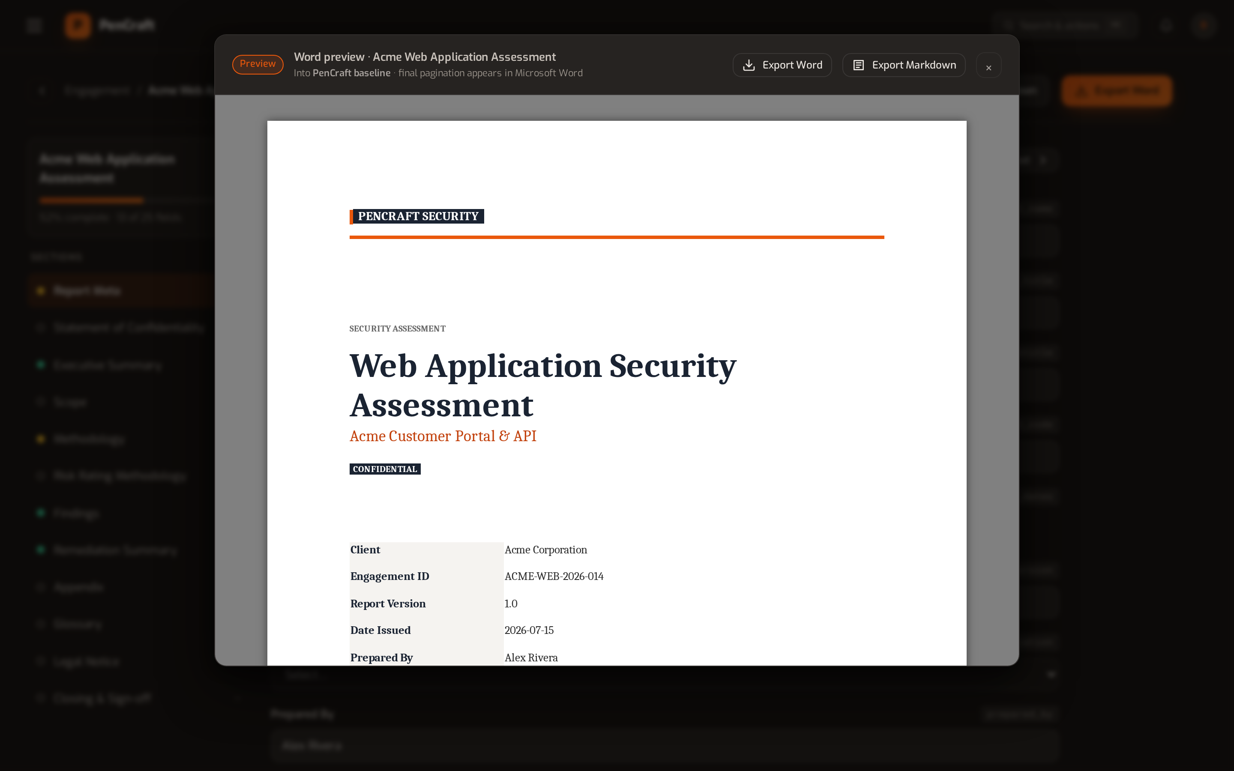Click the 'Prepared By' table label
Screen dimensions: 1234x771
click(x=381, y=658)
